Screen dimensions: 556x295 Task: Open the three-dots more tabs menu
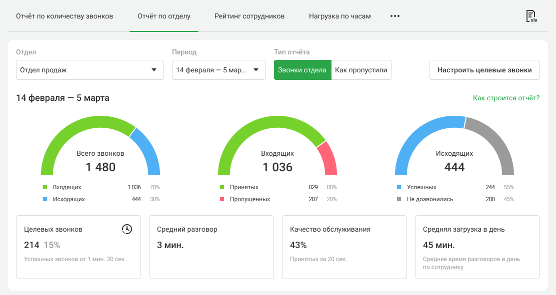click(x=395, y=16)
